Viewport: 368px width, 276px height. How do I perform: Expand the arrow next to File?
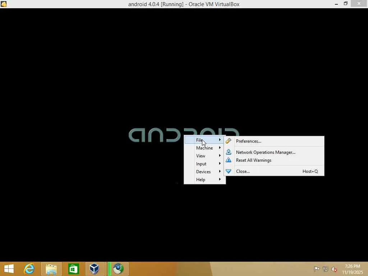(220, 140)
